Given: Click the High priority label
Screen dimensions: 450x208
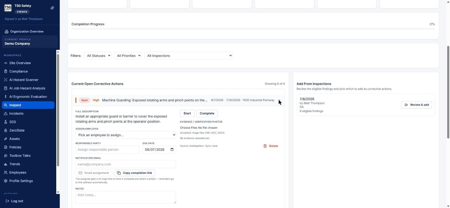Looking at the screenshot, I should [x=96, y=100].
